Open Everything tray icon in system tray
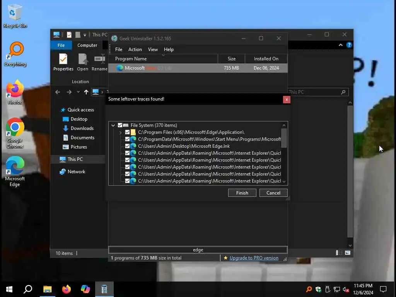 tap(309, 289)
